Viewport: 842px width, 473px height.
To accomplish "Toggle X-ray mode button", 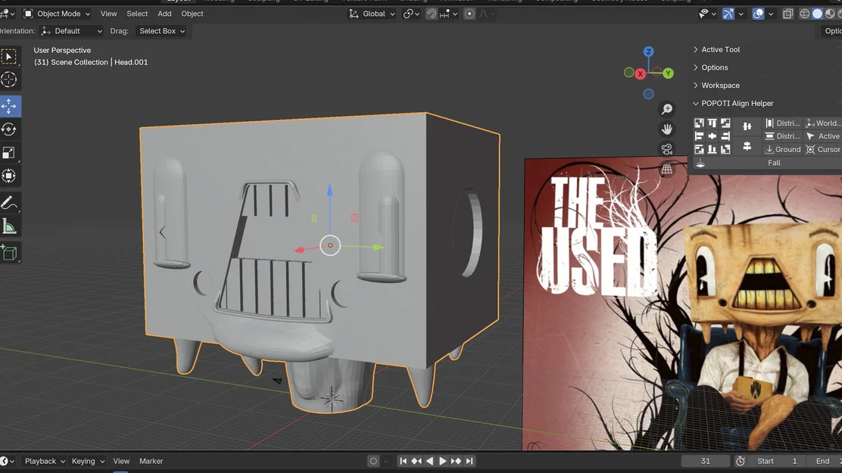I will (787, 14).
